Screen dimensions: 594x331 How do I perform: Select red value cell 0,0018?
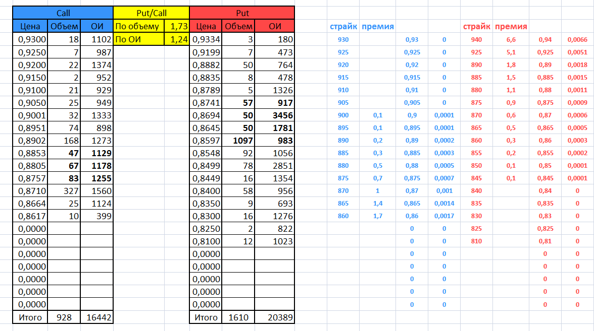point(577,64)
